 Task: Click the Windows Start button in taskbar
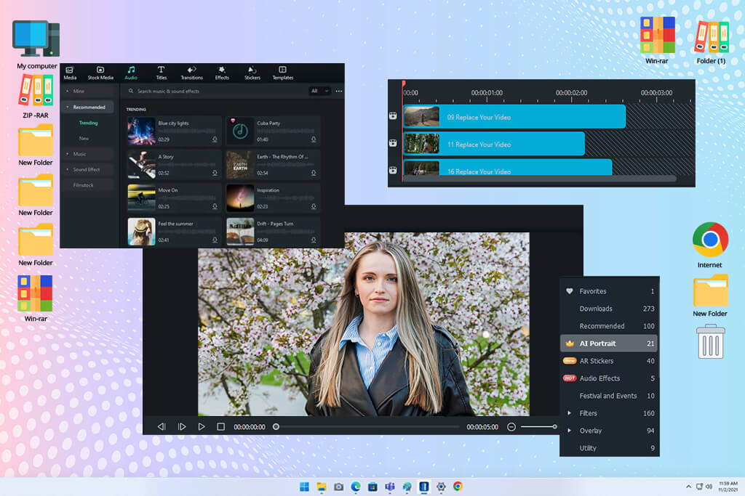pyautogui.click(x=305, y=487)
